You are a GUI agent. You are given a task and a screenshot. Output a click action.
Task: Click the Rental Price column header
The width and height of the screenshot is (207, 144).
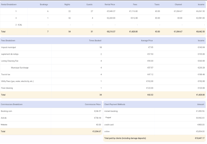(109, 4)
